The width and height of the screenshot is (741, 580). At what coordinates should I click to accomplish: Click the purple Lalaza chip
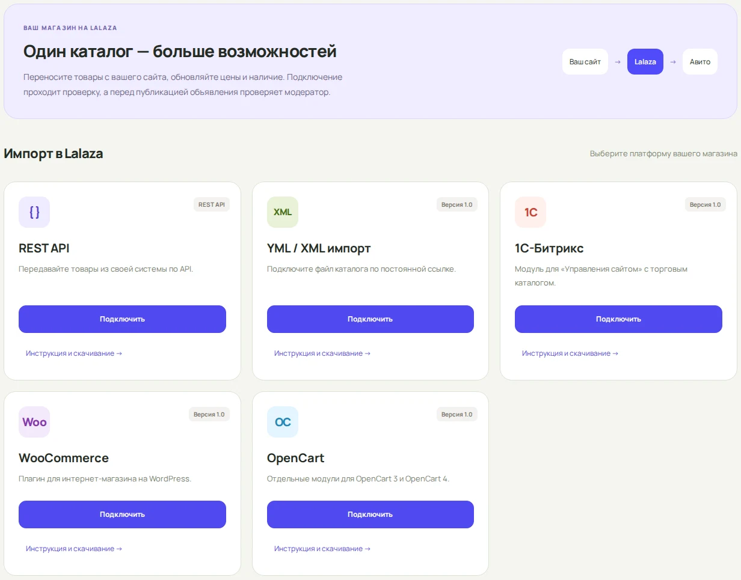[x=645, y=62]
